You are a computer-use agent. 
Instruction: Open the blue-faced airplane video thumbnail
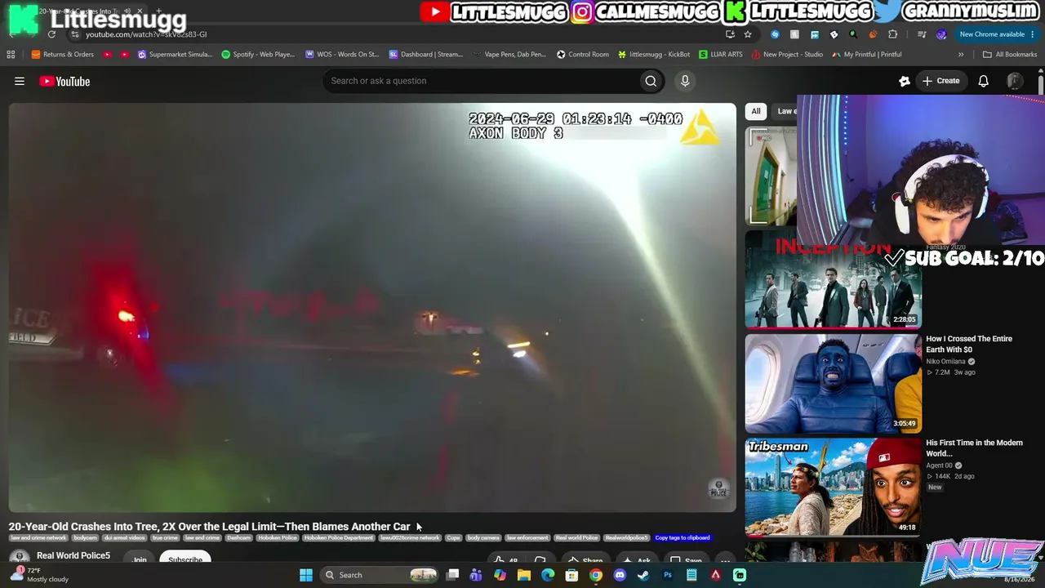pyautogui.click(x=833, y=382)
